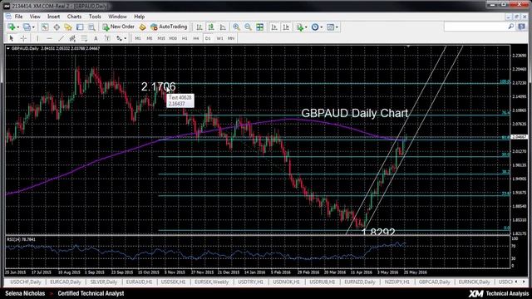Select the Cursor arrow tool
Screen dimensions: 532x299
point(12,38)
